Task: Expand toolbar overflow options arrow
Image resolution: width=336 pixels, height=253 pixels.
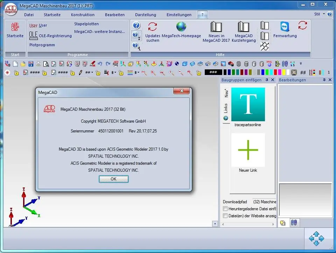Action: [x=301, y=63]
